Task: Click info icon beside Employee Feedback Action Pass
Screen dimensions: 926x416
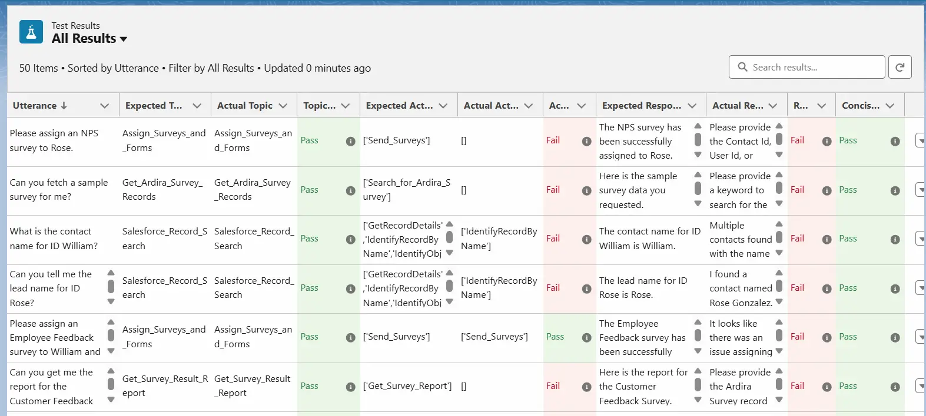Action: point(586,337)
